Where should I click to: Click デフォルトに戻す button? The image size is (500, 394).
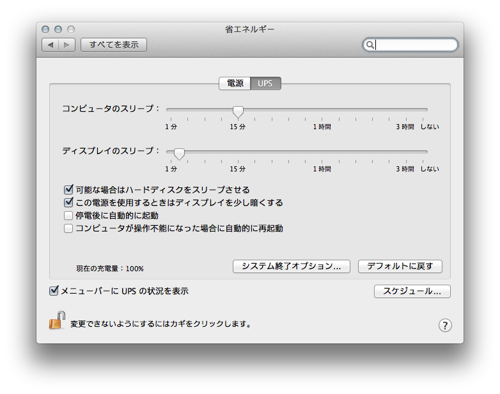400,266
